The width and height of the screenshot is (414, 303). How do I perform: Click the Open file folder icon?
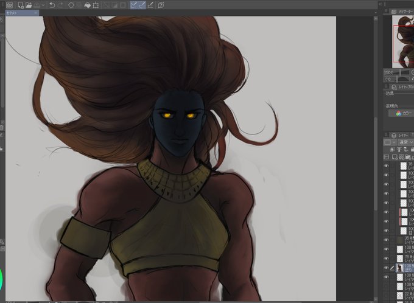coord(29,5)
